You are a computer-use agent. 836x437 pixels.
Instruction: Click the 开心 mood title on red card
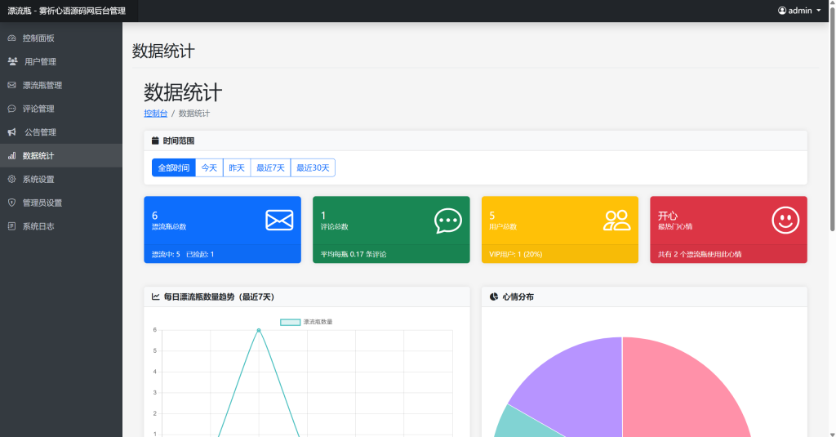pyautogui.click(x=668, y=216)
